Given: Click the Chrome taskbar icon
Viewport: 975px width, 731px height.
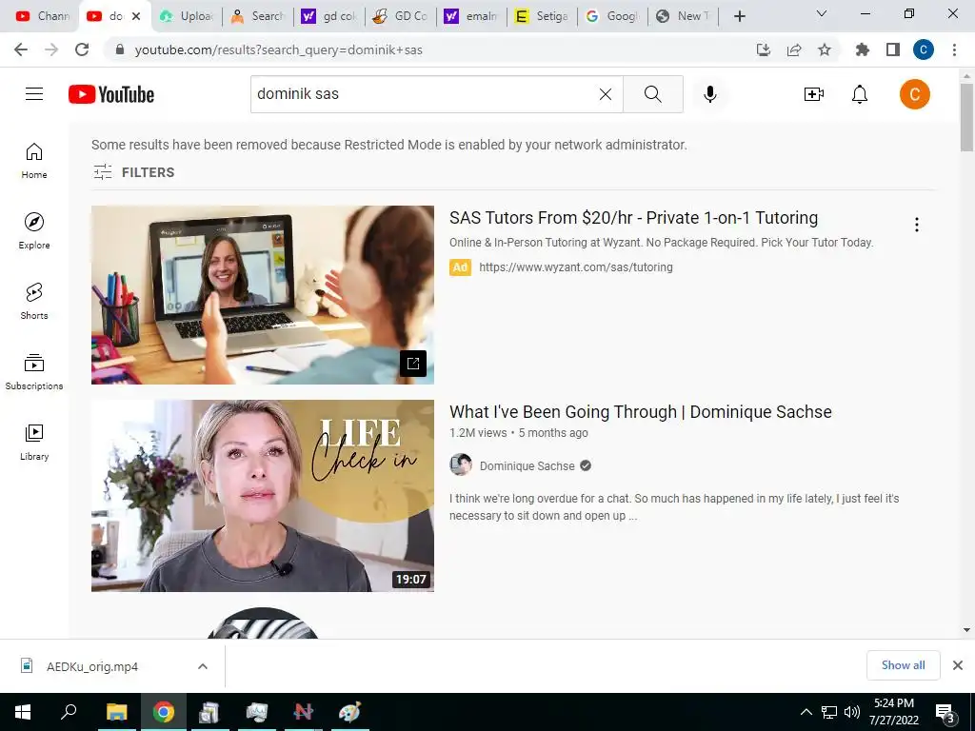Looking at the screenshot, I should pos(164,712).
